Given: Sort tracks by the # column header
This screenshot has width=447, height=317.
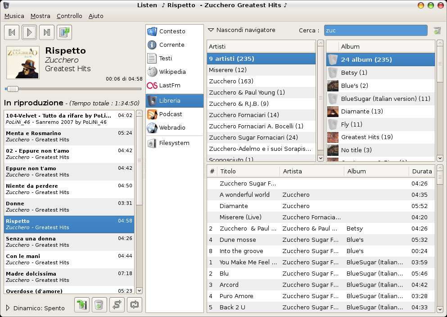Looking at the screenshot, I should point(212,171).
